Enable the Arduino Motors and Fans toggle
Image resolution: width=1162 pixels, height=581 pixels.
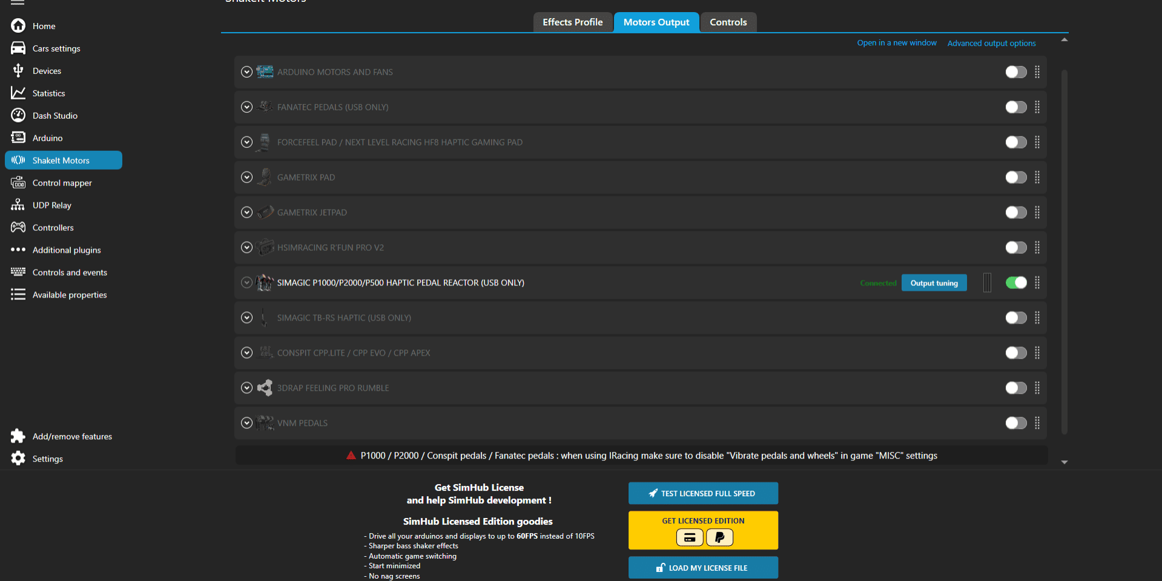[x=1015, y=72]
